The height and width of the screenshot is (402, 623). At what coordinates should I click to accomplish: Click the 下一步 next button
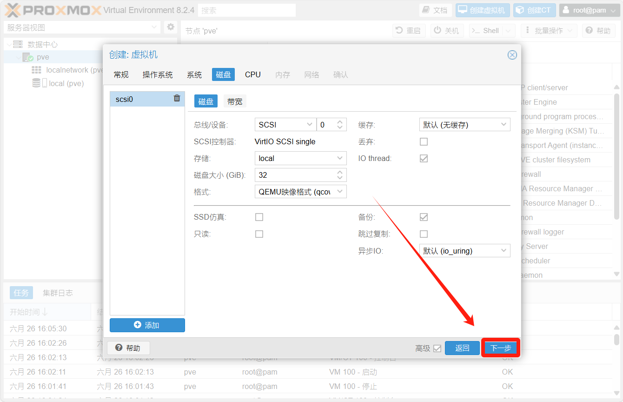pyautogui.click(x=500, y=348)
